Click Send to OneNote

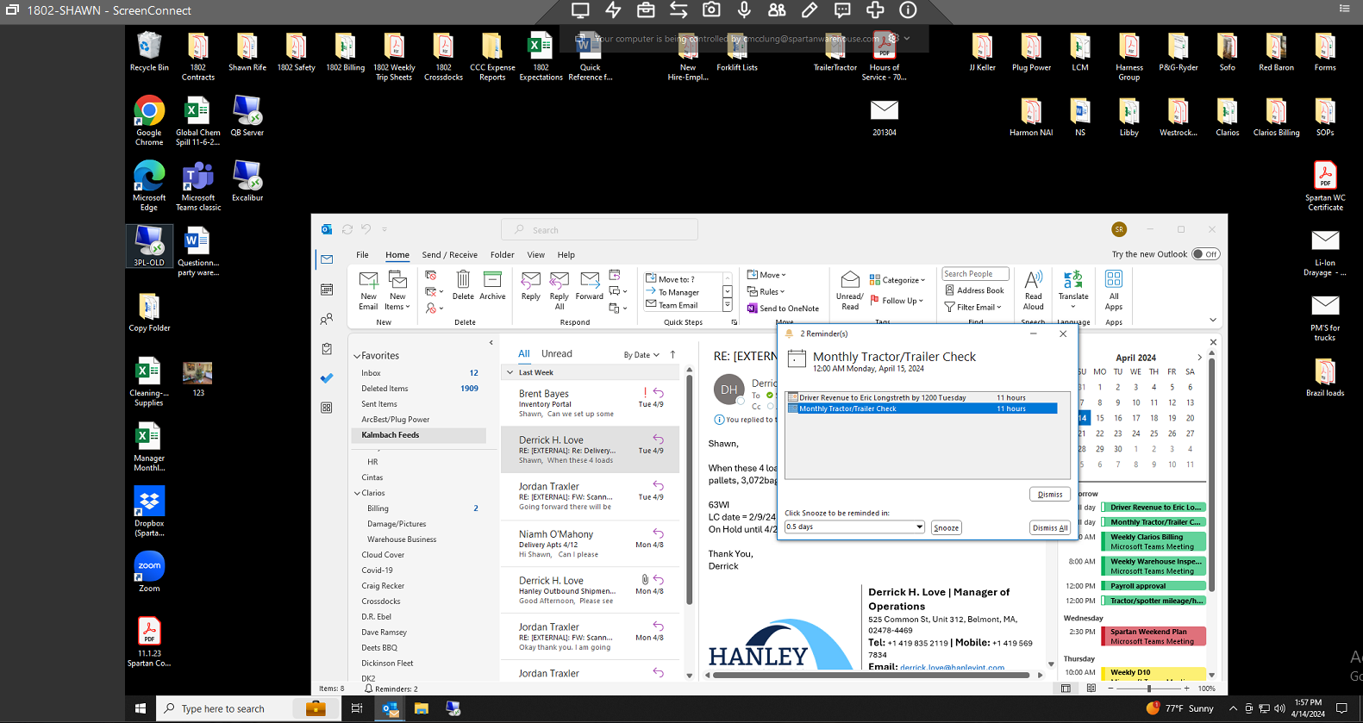(783, 309)
